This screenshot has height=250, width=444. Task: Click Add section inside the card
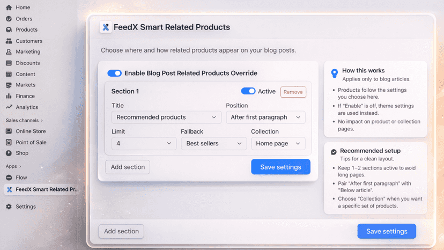coord(128,167)
